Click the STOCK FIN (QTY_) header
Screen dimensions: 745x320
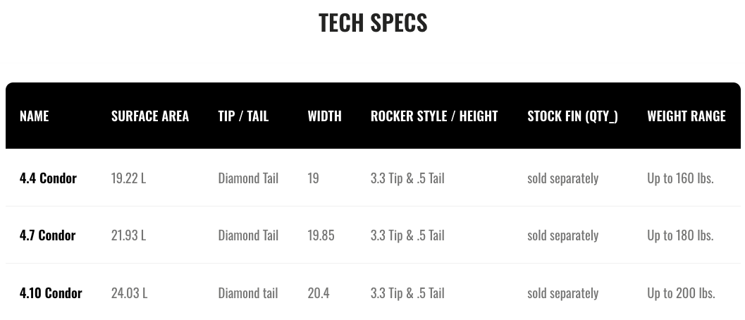click(x=572, y=116)
